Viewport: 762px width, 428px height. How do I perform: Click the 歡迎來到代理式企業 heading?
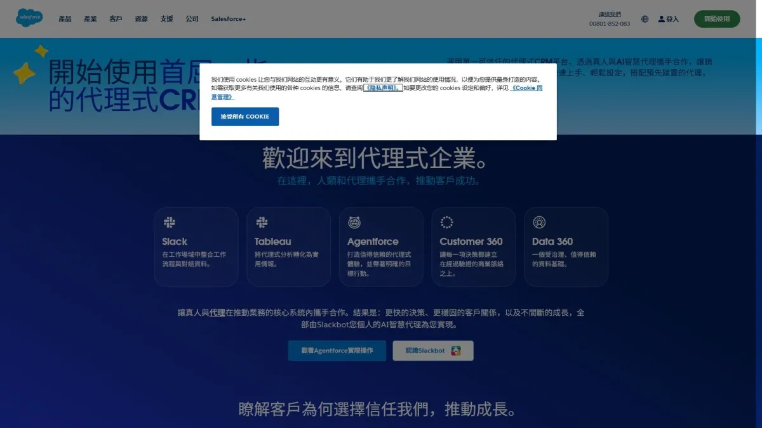pyautogui.click(x=378, y=159)
